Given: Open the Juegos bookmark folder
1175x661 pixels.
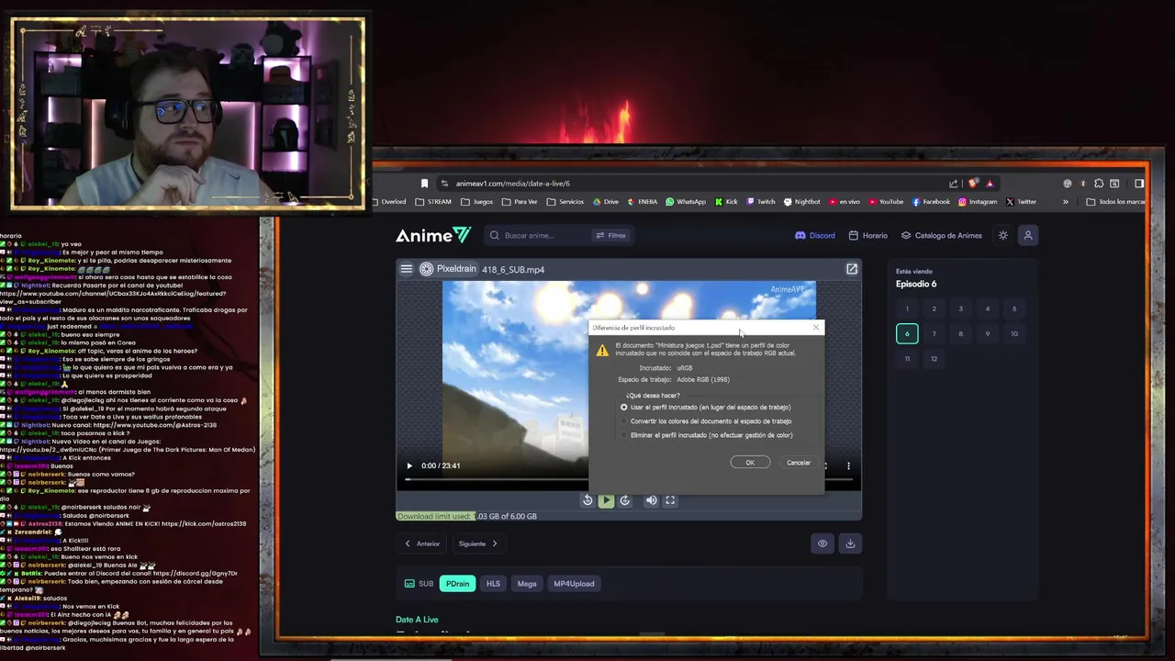Looking at the screenshot, I should (x=477, y=202).
